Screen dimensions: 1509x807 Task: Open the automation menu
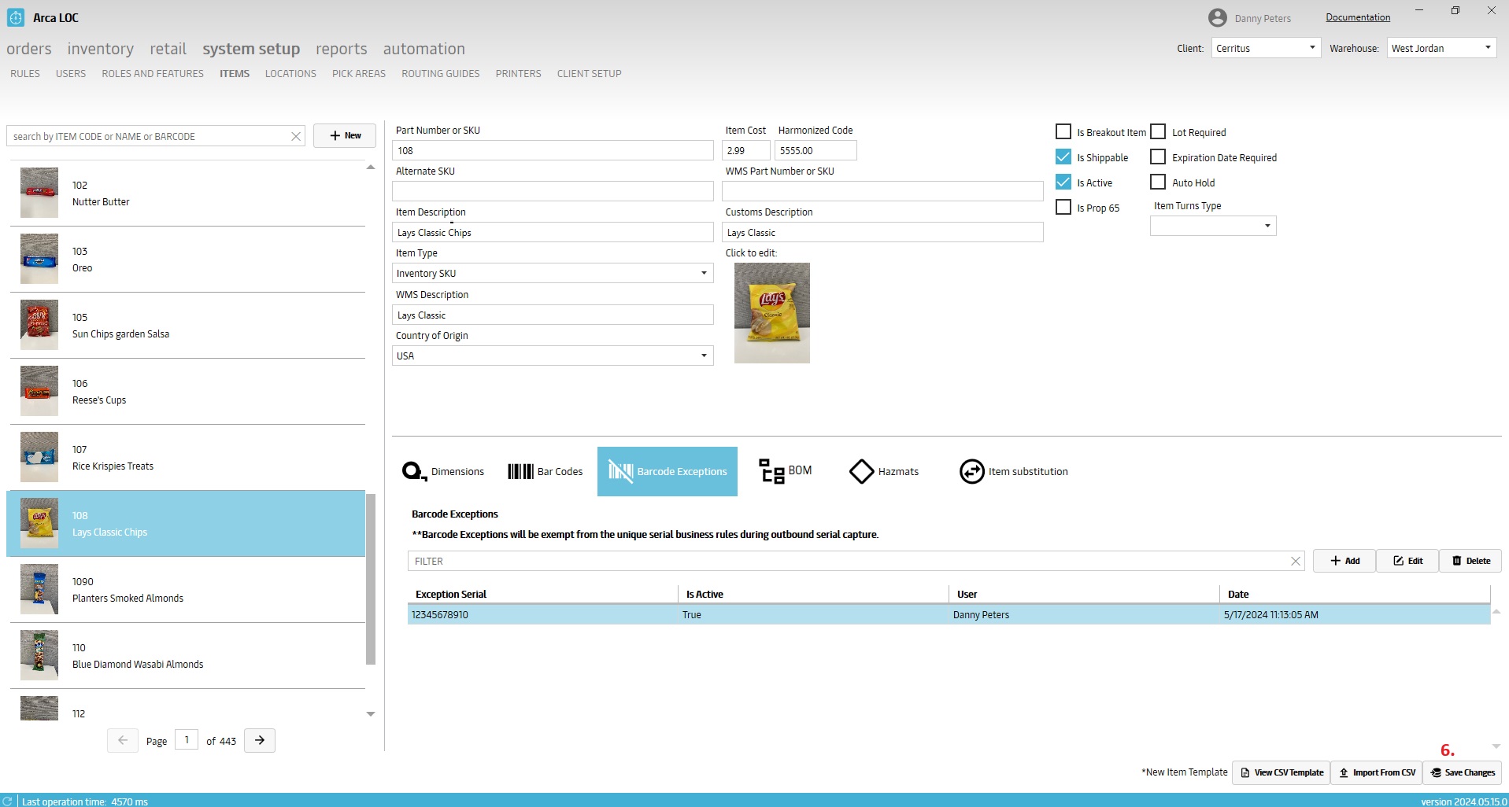[x=424, y=49]
